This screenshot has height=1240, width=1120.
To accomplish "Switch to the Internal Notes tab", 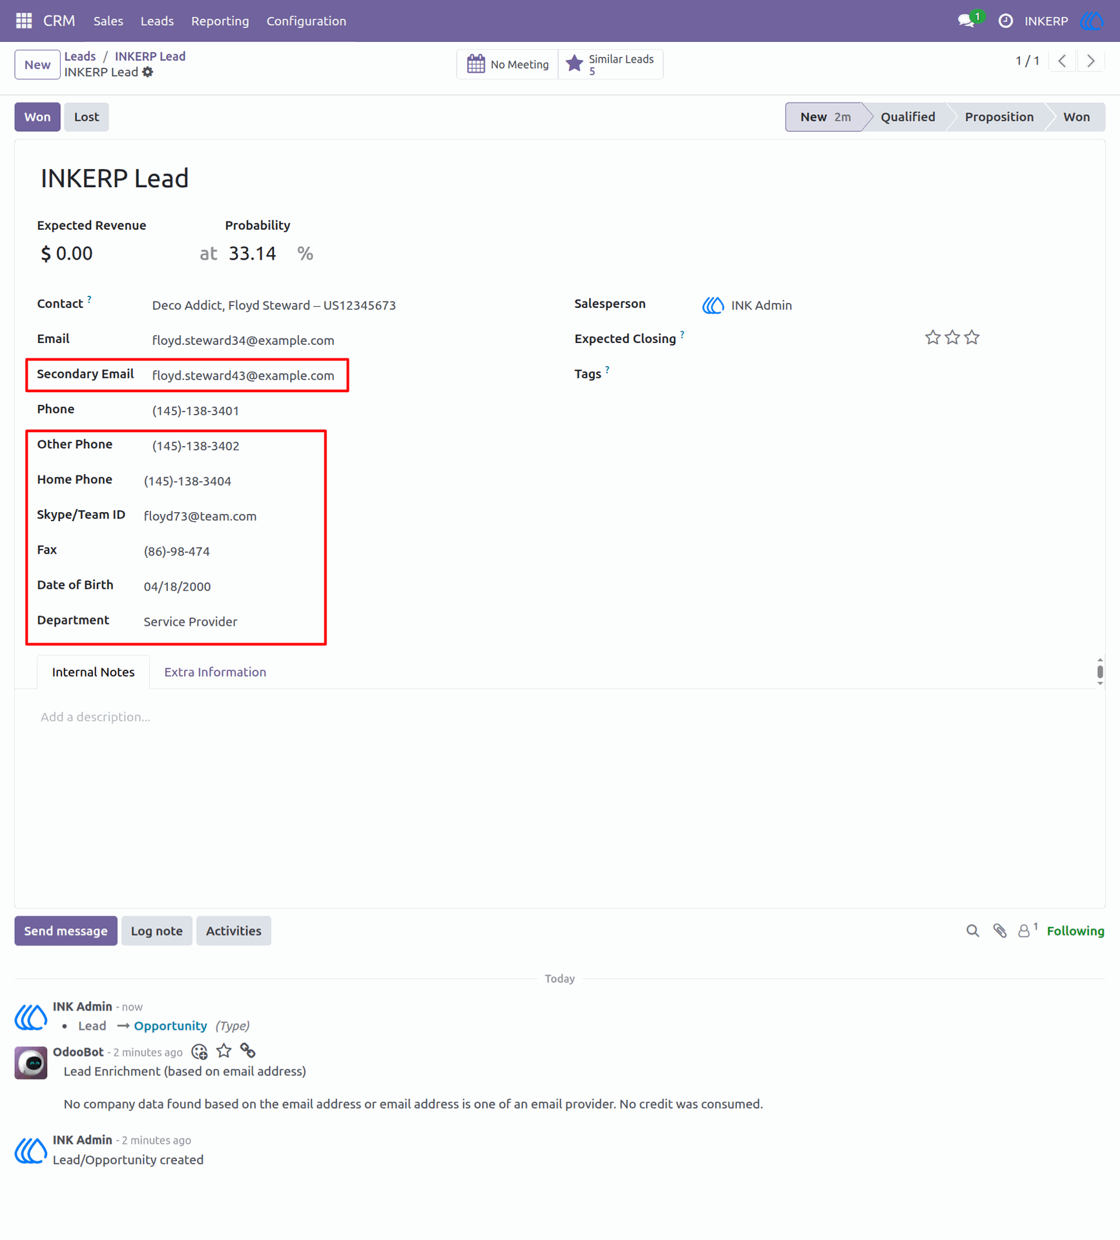I will tap(93, 672).
